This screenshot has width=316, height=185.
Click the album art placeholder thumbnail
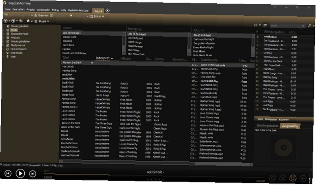coord(283,147)
